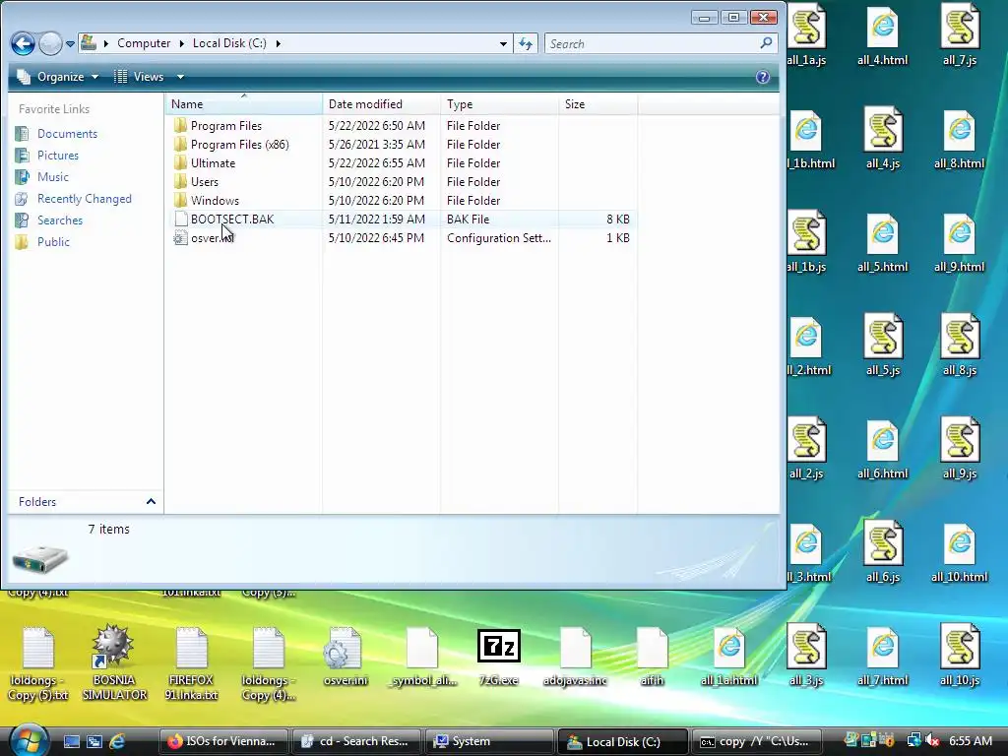Image resolution: width=1008 pixels, height=756 pixels.
Task: Select all_10.html desktop icon
Action: click(x=959, y=552)
